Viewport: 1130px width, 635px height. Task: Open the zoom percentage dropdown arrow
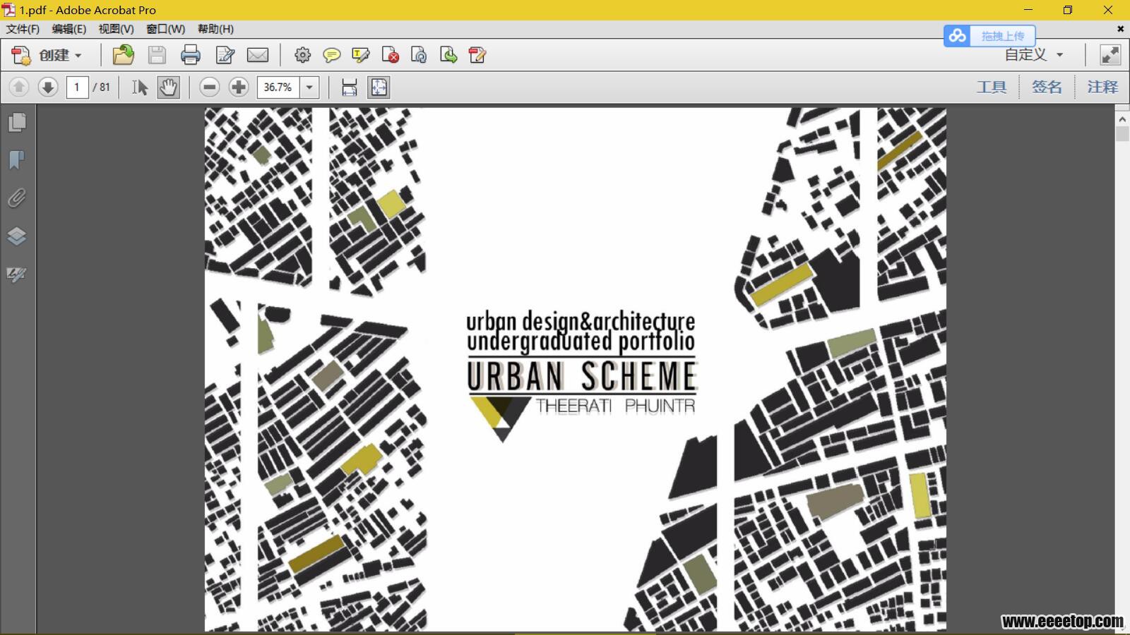click(x=309, y=87)
